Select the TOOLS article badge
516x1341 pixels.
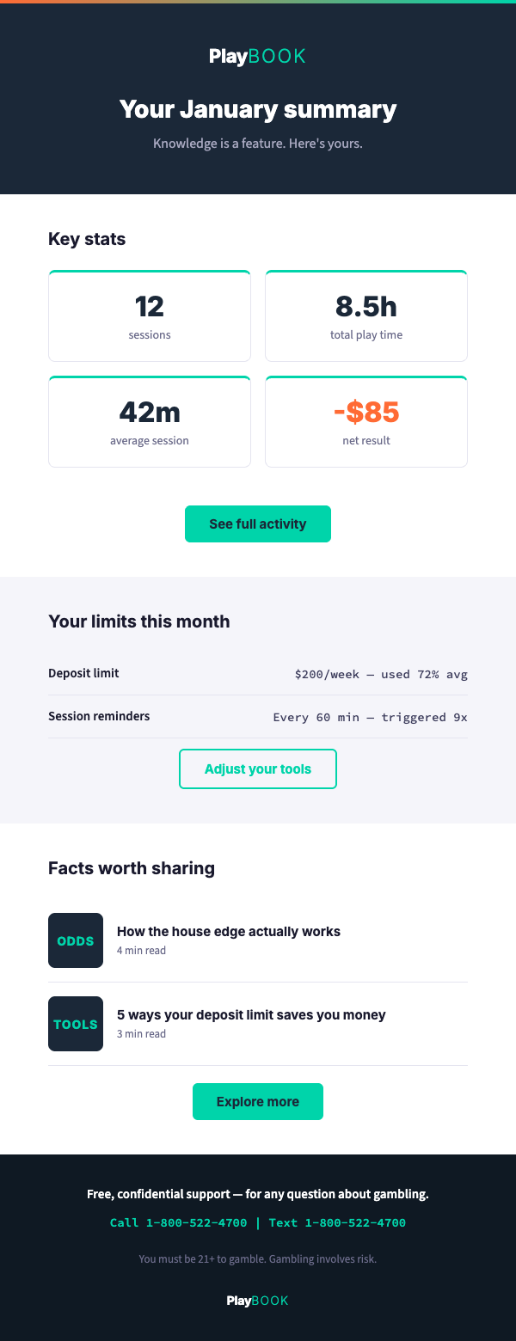coord(76,1023)
